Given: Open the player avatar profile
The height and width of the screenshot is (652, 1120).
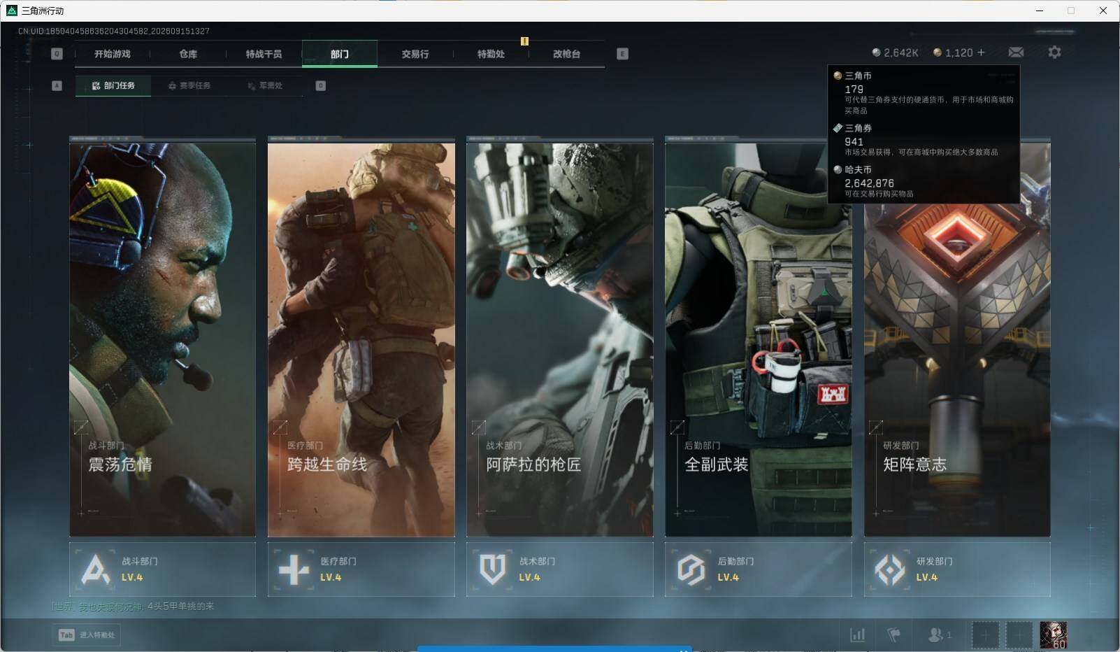Looking at the screenshot, I should point(1054,635).
